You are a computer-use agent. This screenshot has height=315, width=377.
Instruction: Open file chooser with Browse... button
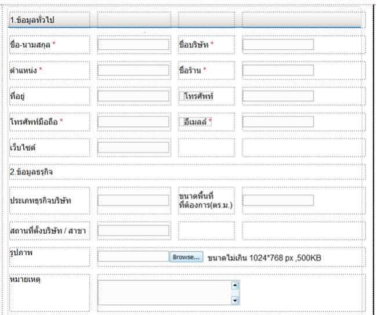186,257
